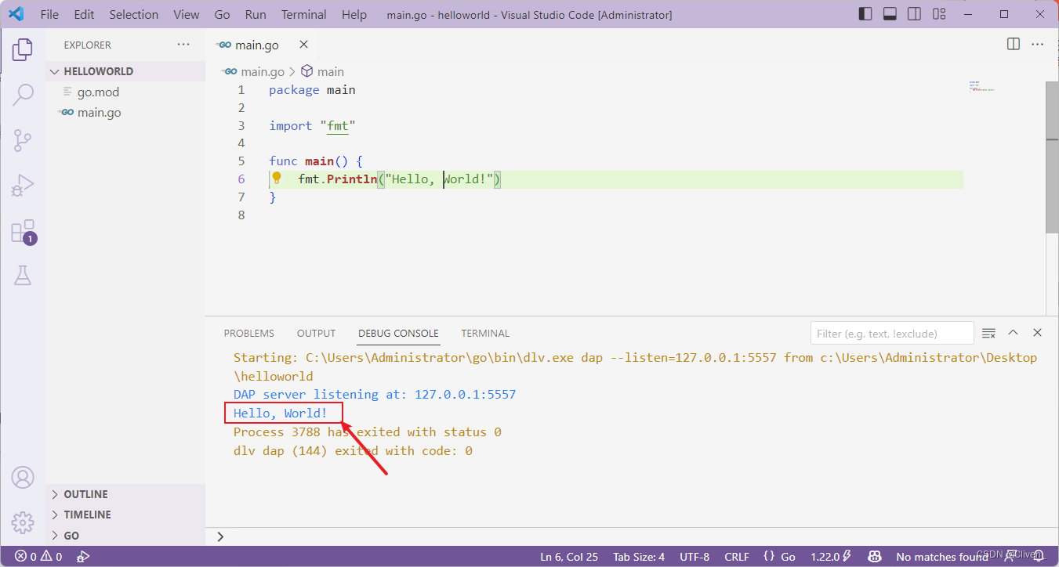Close the bottom panel
The width and height of the screenshot is (1059, 567).
coord(1037,333)
